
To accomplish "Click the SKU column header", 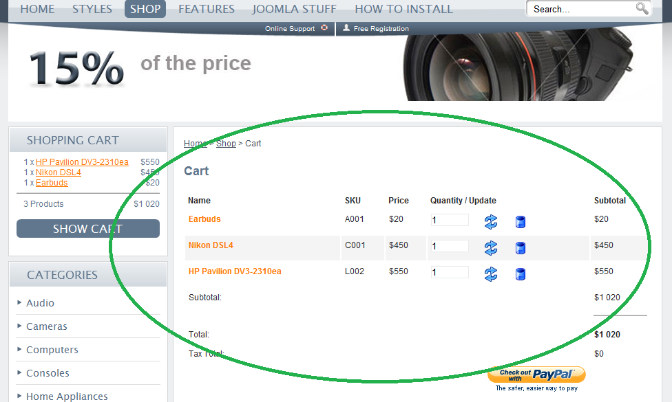I will (x=353, y=201).
